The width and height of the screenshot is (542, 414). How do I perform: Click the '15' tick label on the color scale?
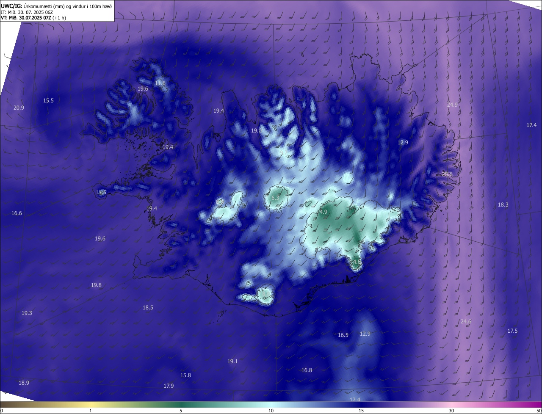pyautogui.click(x=361, y=411)
